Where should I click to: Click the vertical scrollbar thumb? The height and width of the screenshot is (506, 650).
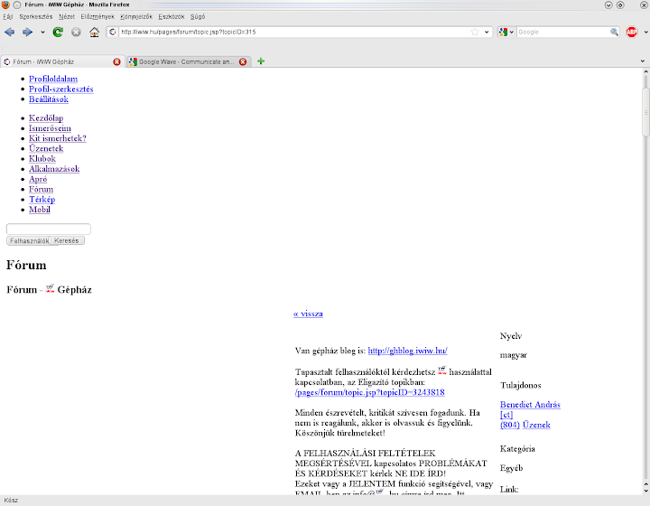point(645,112)
